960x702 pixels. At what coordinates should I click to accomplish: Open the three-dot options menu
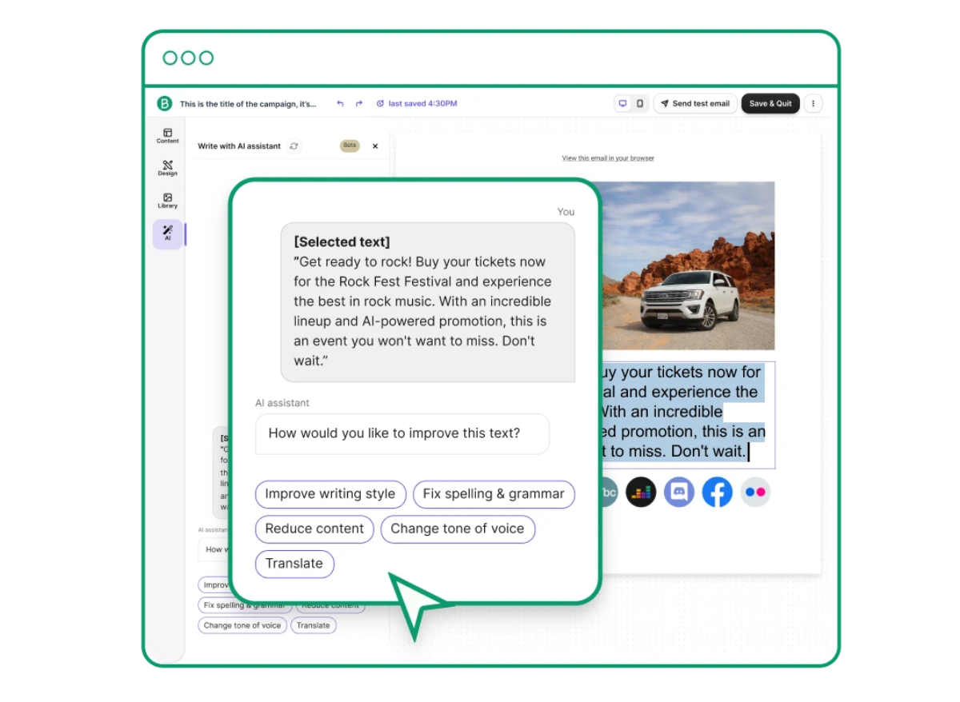[814, 103]
